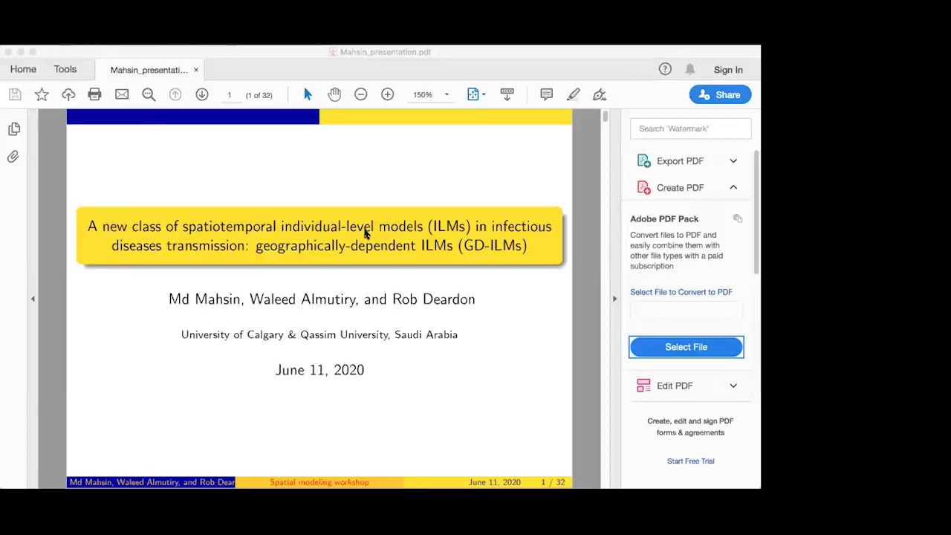Image resolution: width=951 pixels, height=535 pixels.
Task: Switch to the Home tab
Action: (x=23, y=69)
